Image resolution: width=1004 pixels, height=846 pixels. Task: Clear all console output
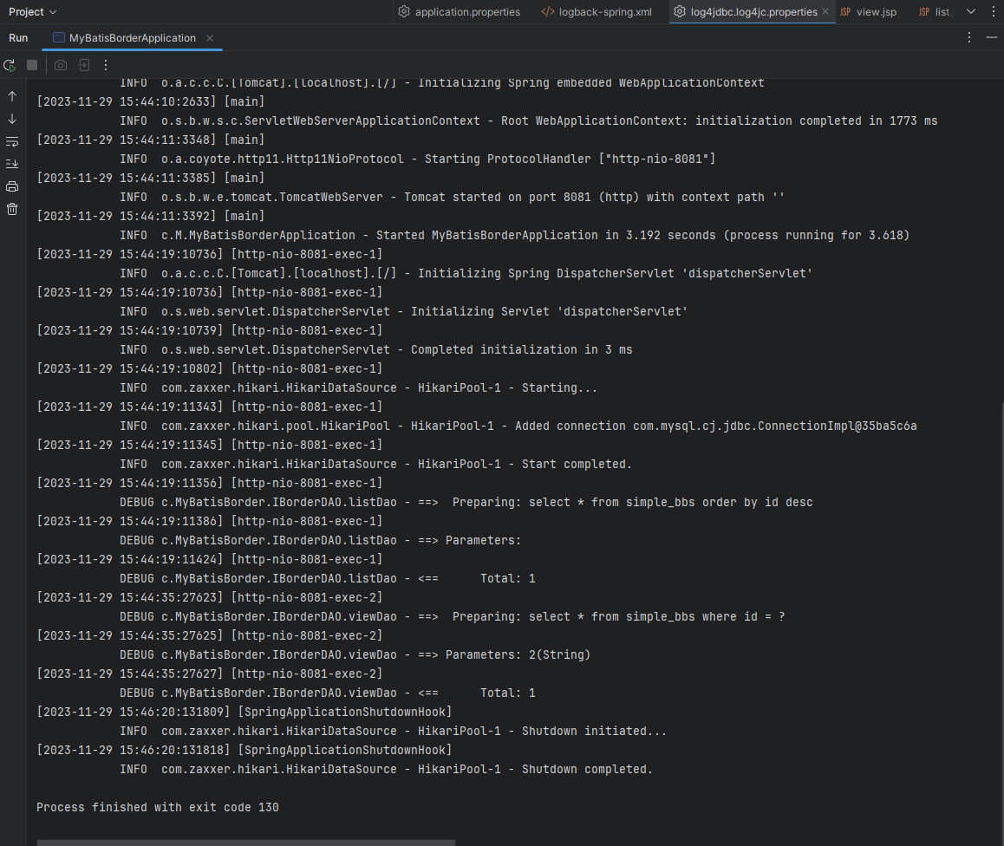pos(12,209)
